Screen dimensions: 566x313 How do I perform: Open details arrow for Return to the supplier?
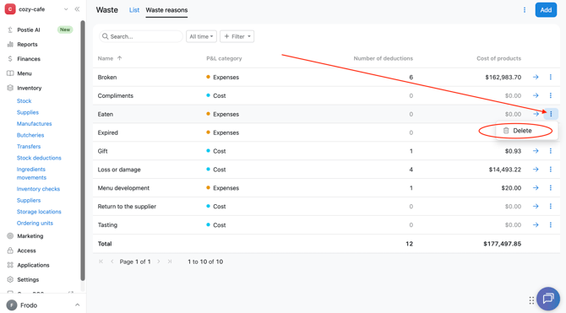tap(536, 206)
